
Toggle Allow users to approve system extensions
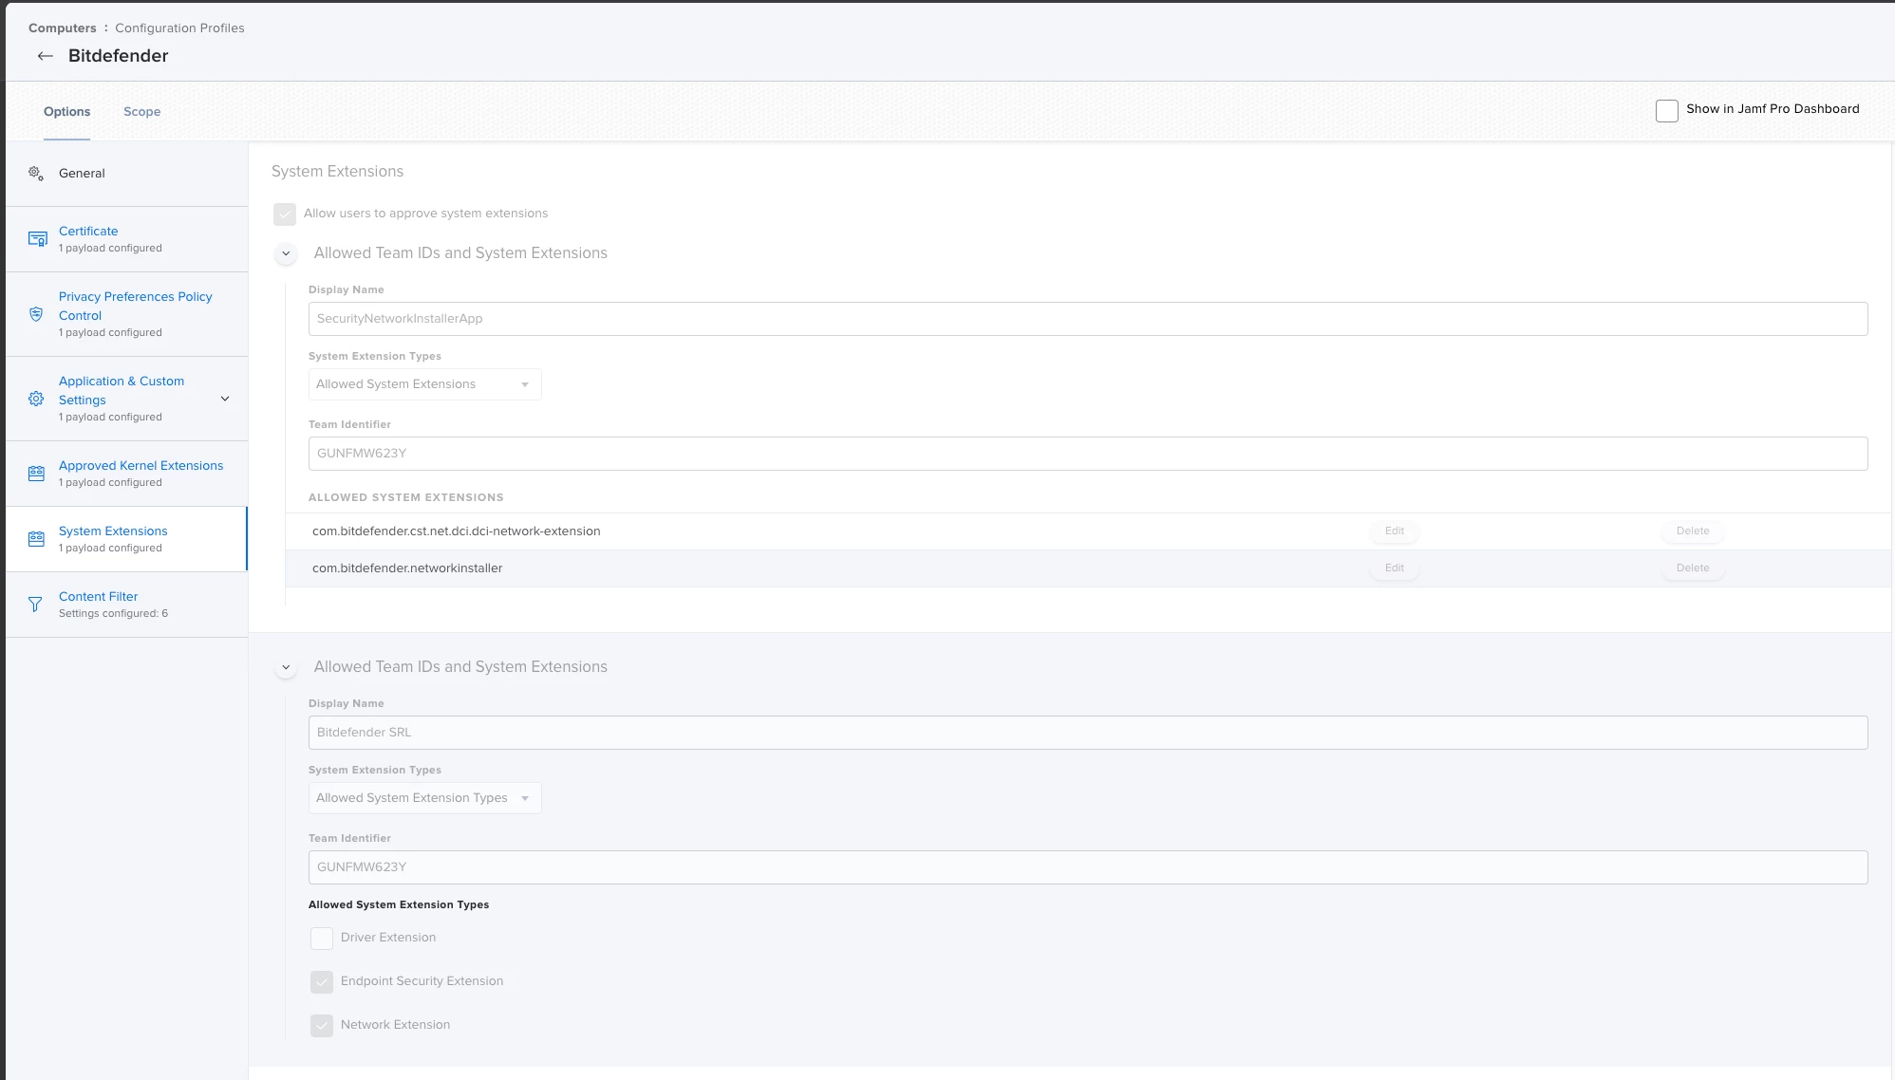pos(285,214)
